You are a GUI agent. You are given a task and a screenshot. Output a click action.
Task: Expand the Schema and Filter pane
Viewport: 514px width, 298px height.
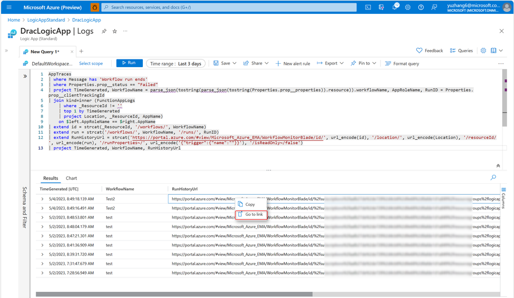tap(25, 76)
